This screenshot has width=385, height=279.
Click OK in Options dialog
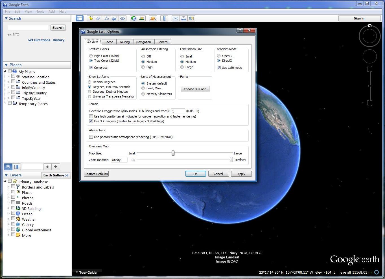[195, 174]
